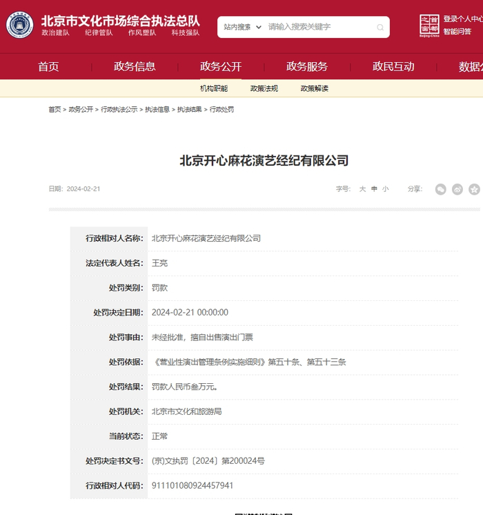Click 执法结果 in the breadcrumb
The width and height of the screenshot is (483, 515).
coord(190,109)
